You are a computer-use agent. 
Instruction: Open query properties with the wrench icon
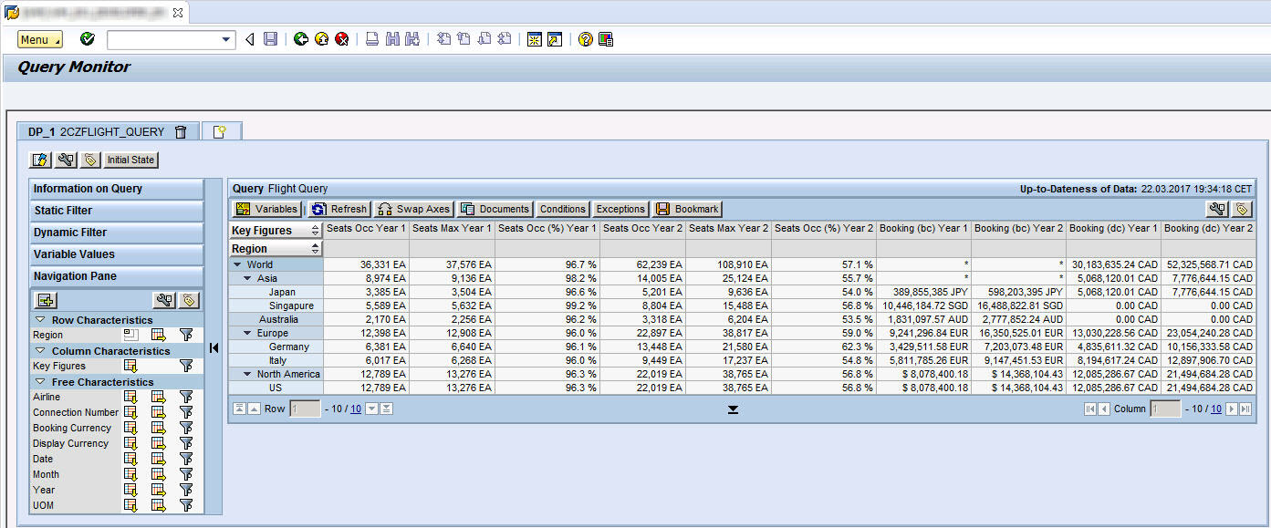(x=64, y=160)
